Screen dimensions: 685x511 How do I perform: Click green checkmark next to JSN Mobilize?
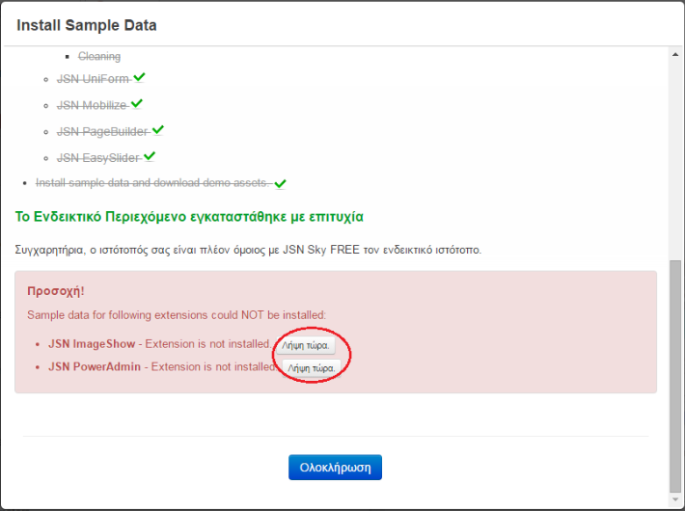tap(137, 103)
